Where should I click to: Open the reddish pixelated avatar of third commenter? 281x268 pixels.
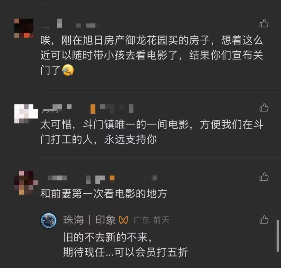[26, 183]
